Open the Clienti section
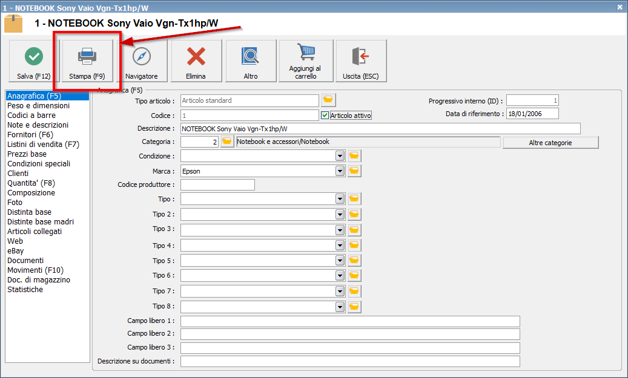The width and height of the screenshot is (628, 378). point(18,173)
